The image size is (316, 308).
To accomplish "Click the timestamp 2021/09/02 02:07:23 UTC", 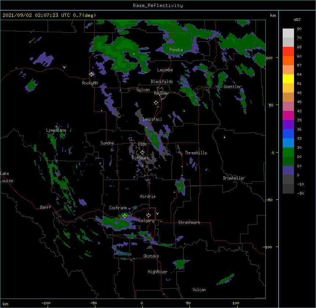I will (x=36, y=15).
